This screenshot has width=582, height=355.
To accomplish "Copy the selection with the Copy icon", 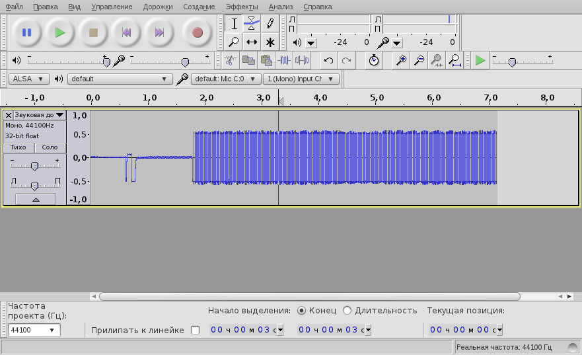I will pos(248,60).
